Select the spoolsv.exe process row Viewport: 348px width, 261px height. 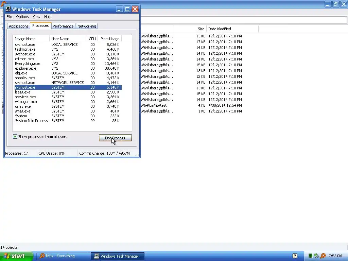pos(68,78)
